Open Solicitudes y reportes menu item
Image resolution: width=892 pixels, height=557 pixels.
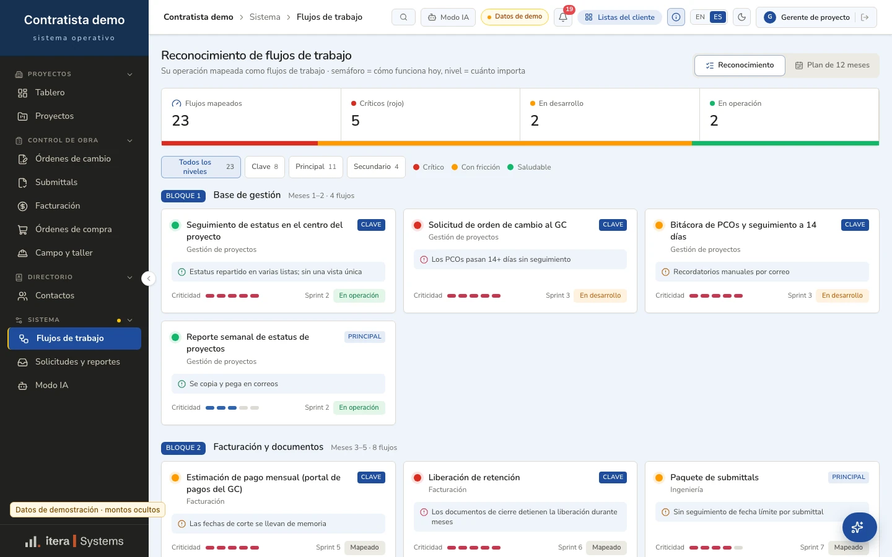[74, 362]
